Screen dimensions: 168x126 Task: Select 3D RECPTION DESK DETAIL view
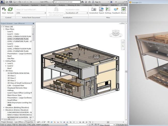pos(18,73)
